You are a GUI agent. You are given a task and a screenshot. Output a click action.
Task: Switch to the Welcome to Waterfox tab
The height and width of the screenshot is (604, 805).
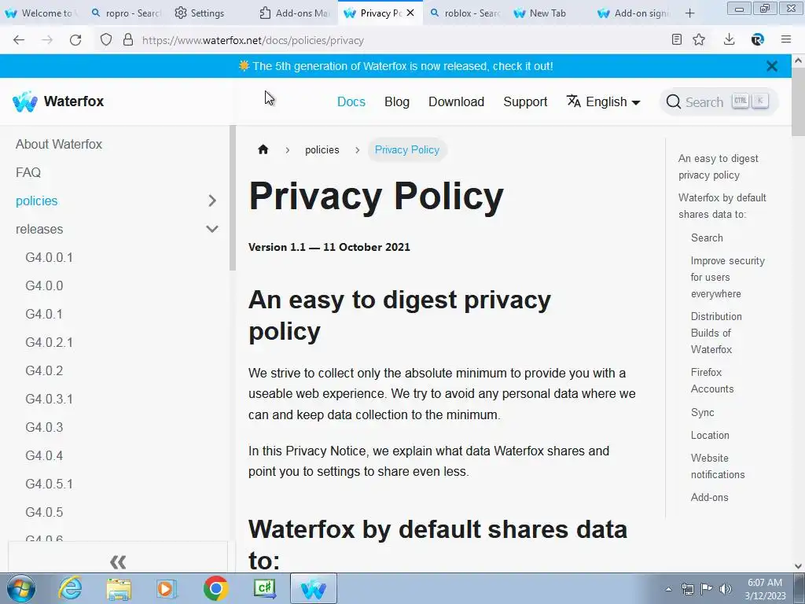42,13
